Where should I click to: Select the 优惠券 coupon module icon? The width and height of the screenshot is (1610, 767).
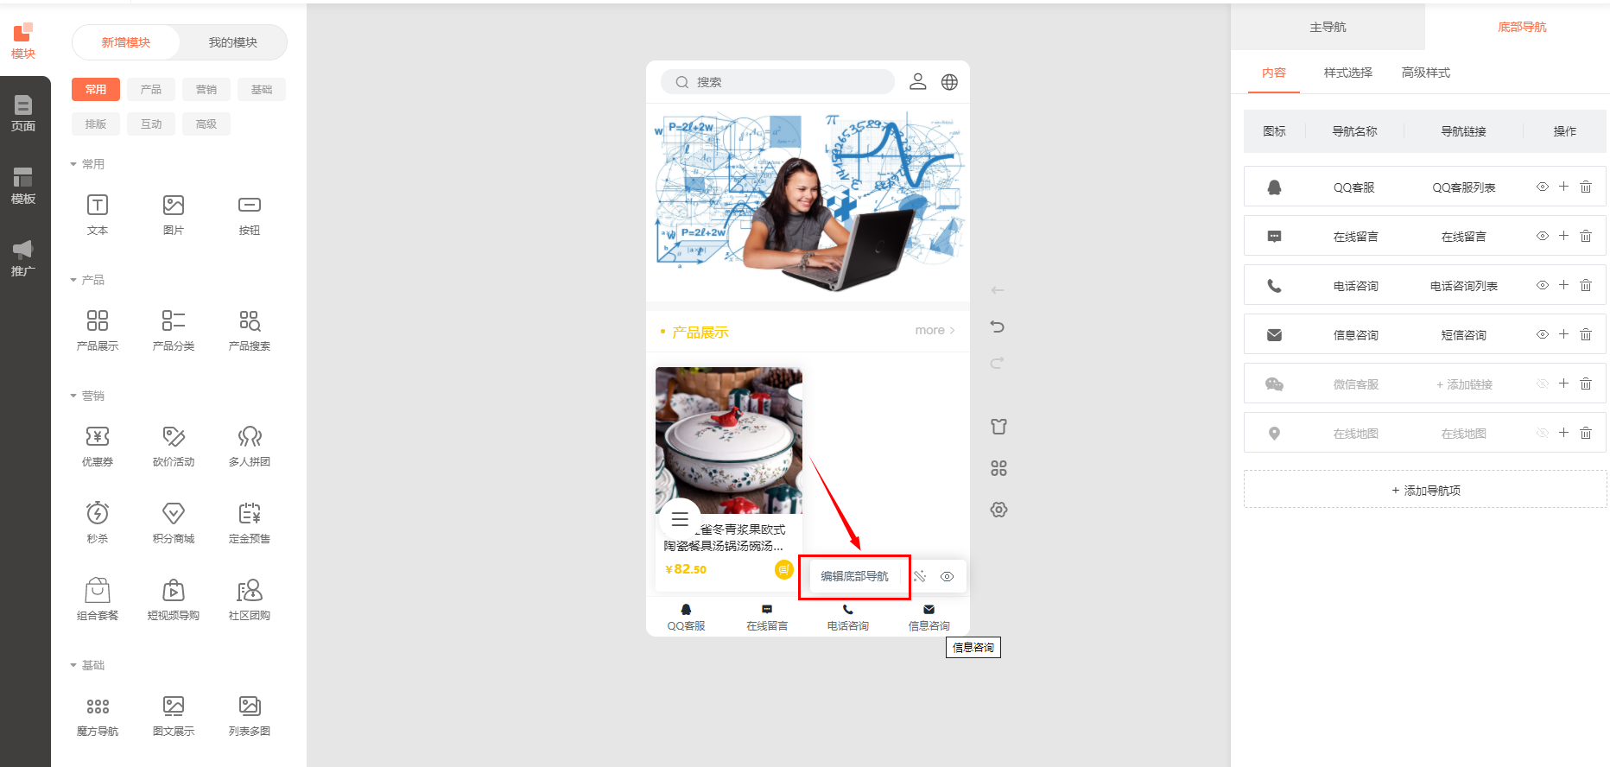click(98, 436)
